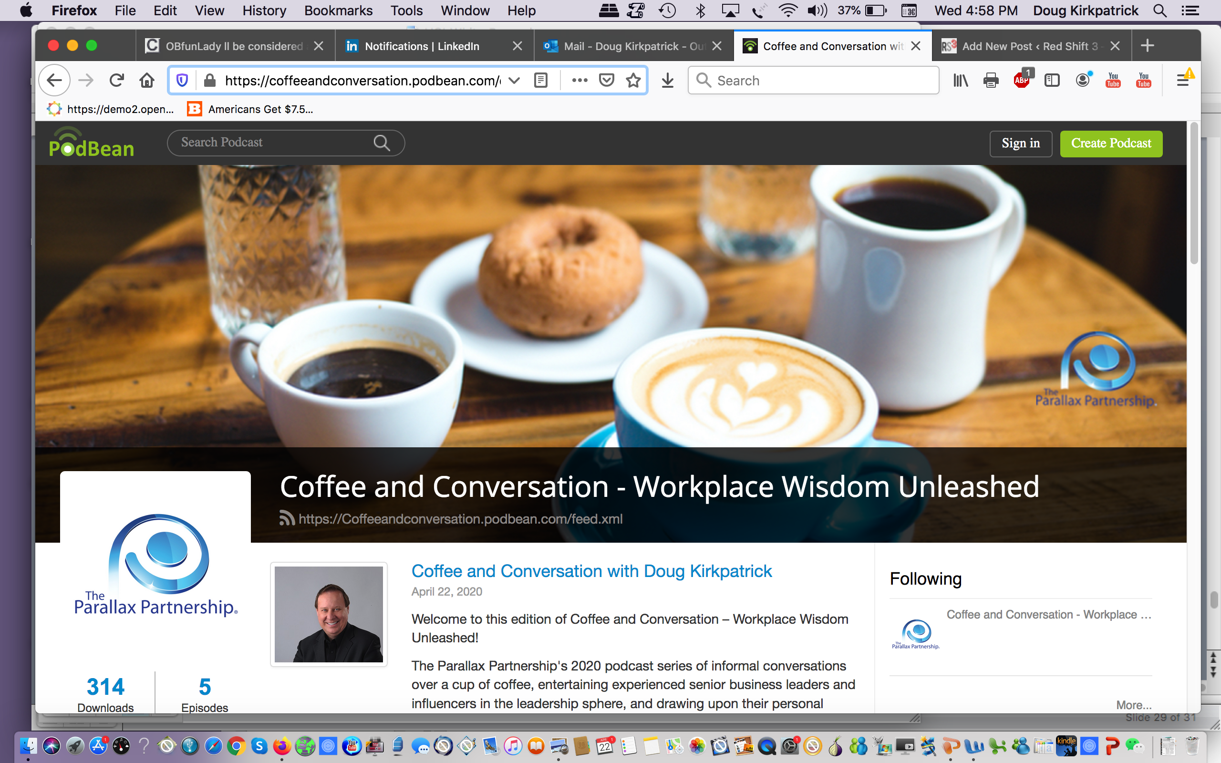Show site security padlock details

pyautogui.click(x=210, y=80)
